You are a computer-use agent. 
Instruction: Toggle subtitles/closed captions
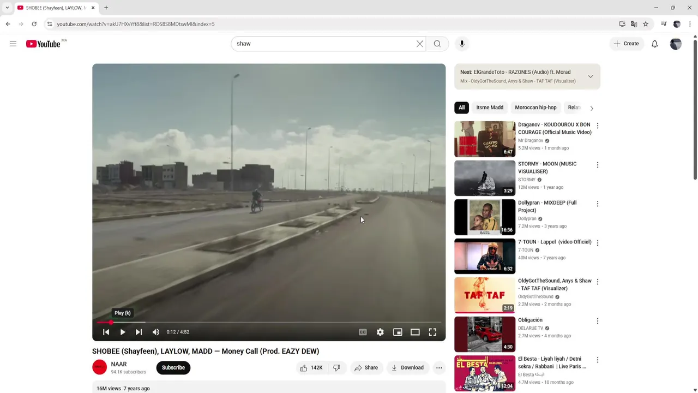(363, 332)
